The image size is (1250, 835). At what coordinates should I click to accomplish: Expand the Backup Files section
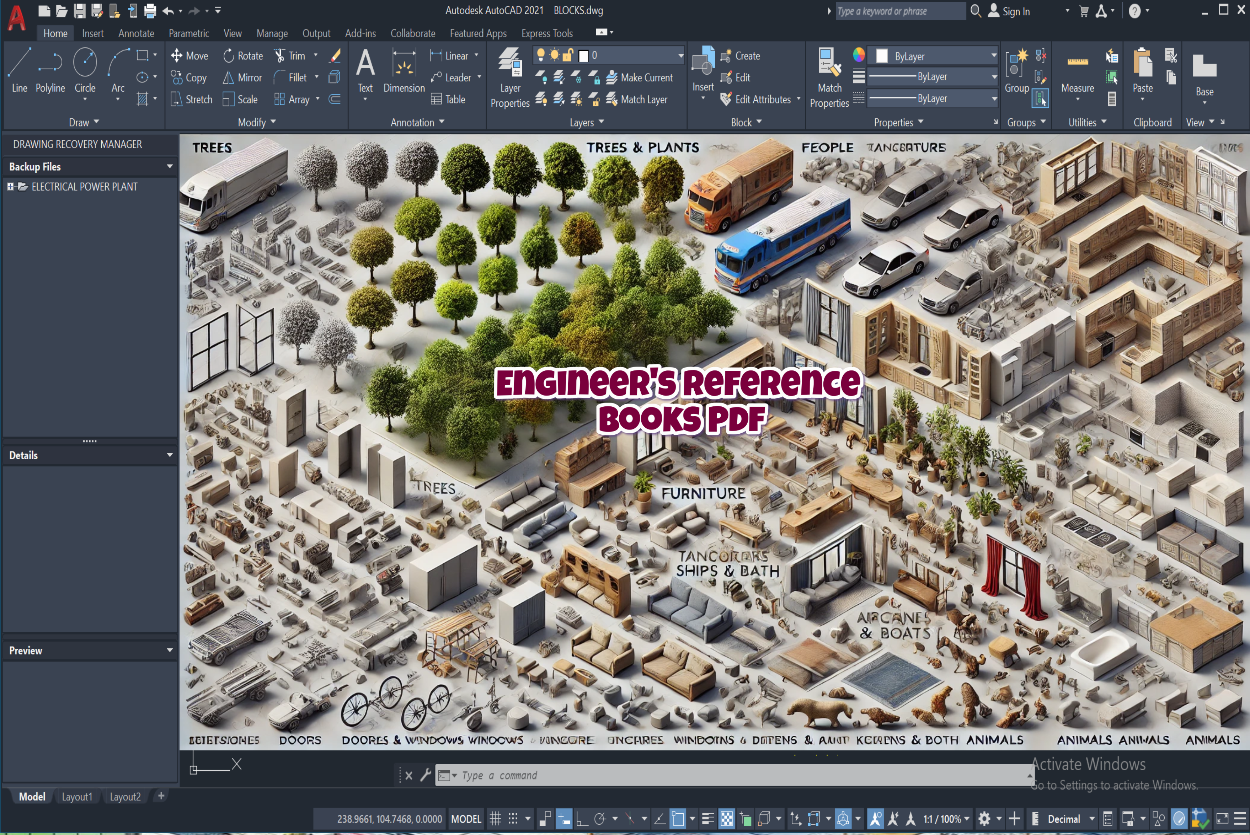(x=169, y=166)
